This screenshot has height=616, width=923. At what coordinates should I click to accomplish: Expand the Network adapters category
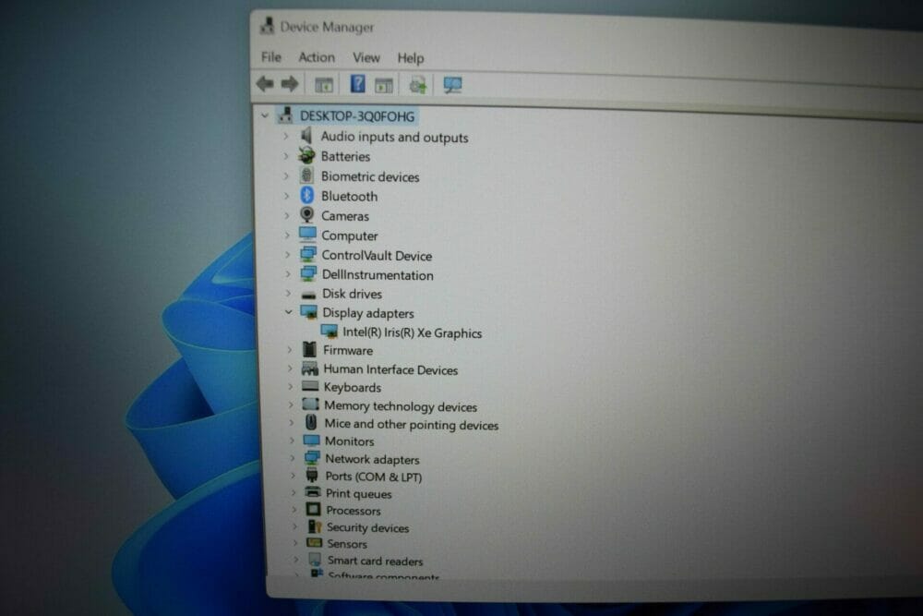click(292, 457)
